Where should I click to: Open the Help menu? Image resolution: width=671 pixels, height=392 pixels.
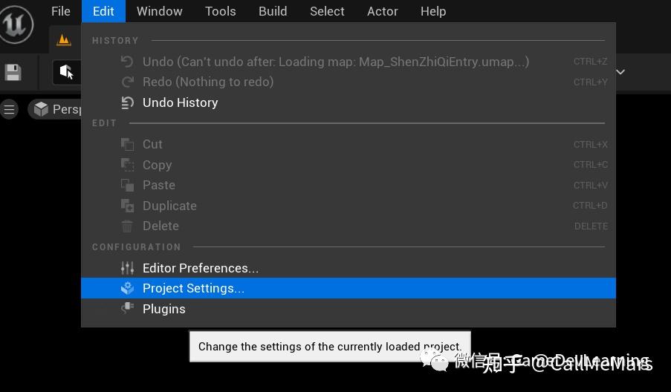tap(433, 11)
